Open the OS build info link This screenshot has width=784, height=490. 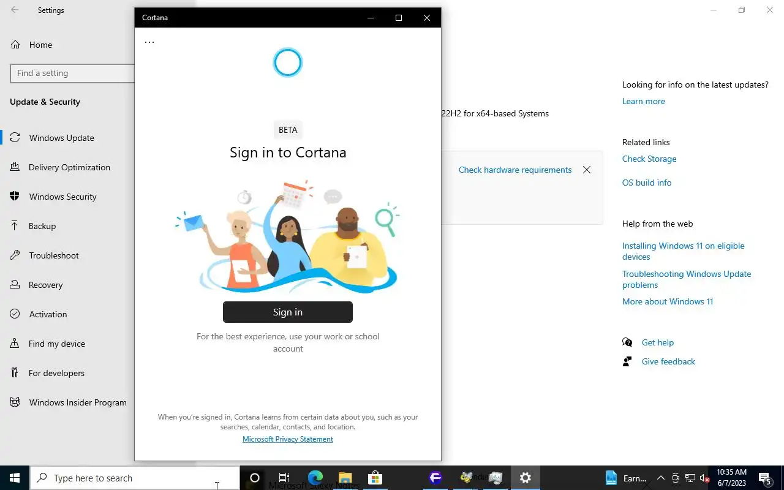(x=647, y=183)
